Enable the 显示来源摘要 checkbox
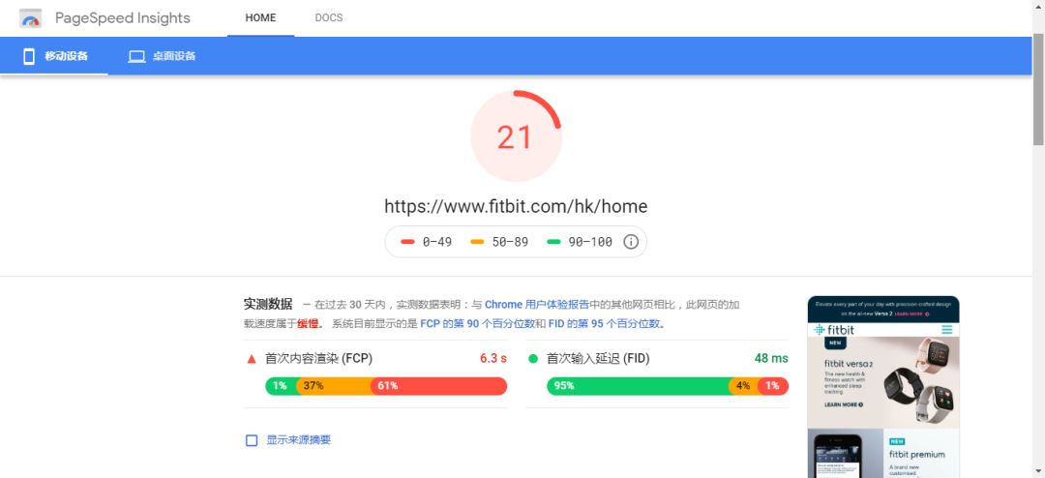This screenshot has height=478, width=1045. pos(252,440)
